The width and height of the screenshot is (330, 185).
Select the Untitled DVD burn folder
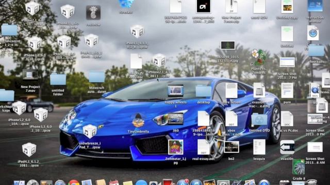pos(259,120)
